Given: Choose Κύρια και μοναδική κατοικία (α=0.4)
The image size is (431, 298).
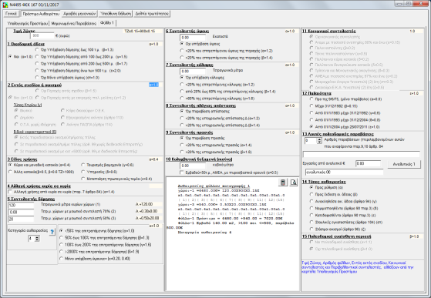Looking at the screenshot, I should (39, 165).
